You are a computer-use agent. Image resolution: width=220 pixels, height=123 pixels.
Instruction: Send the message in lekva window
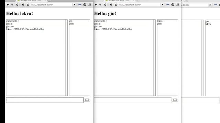[87, 100]
